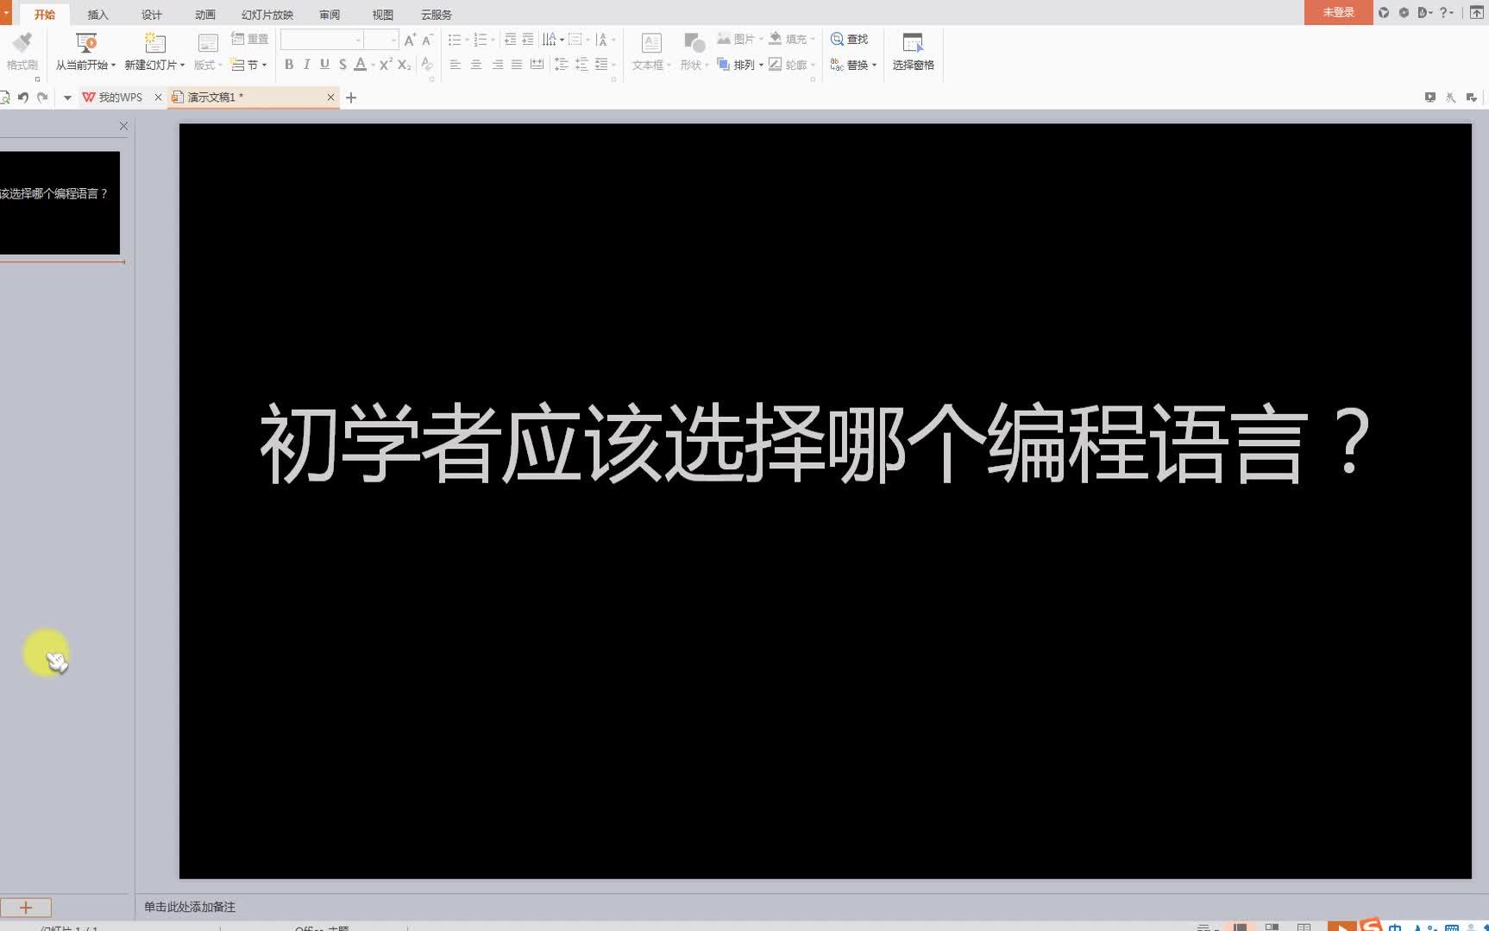
Task: Open the selection pane (选择窗格)
Action: pos(913,50)
